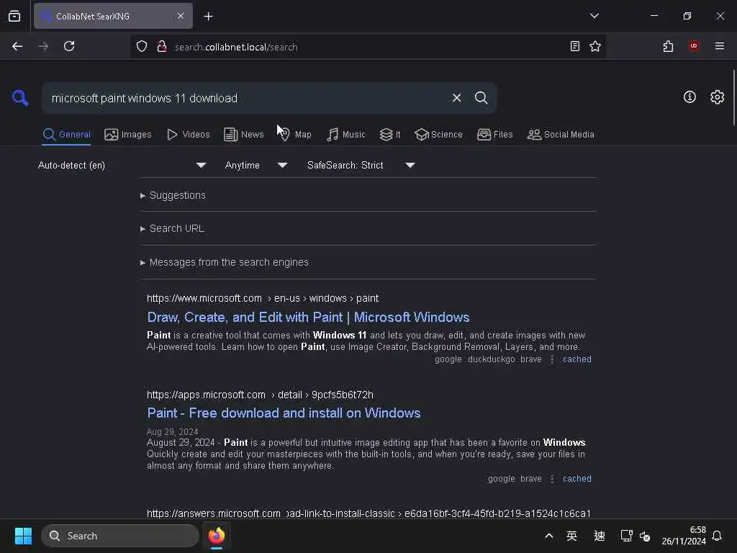
Task: Open the list all tabs chevron
Action: click(x=594, y=16)
